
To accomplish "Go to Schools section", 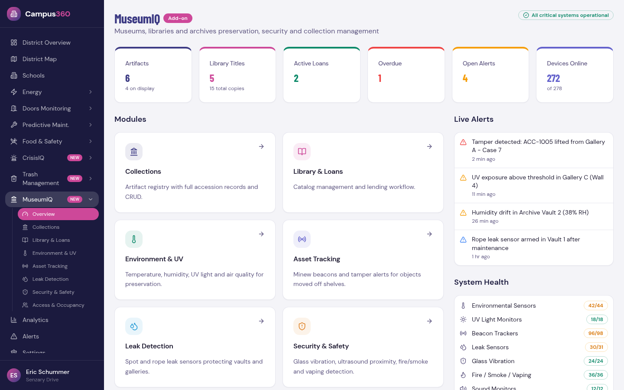I will pyautogui.click(x=52, y=75).
